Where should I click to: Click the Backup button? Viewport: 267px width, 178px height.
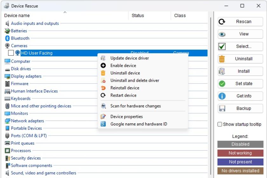[x=240, y=108]
